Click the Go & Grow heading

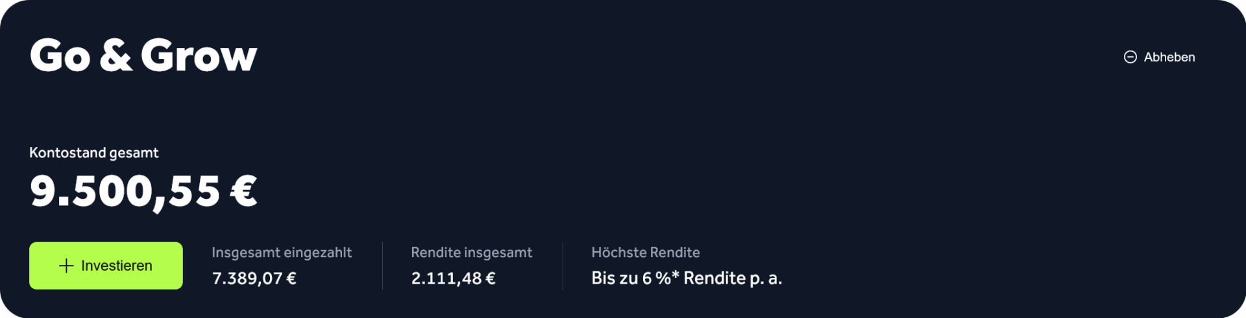pos(143,55)
